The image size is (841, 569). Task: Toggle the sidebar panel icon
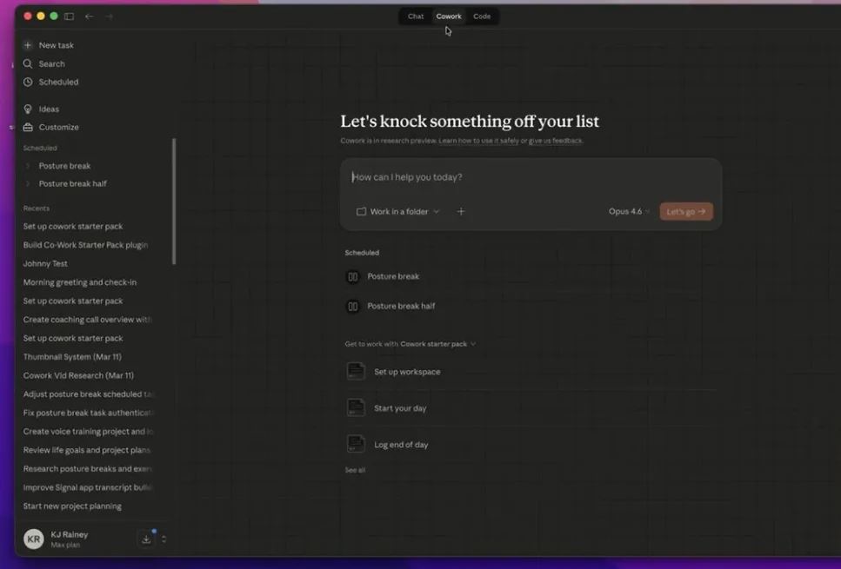point(69,17)
